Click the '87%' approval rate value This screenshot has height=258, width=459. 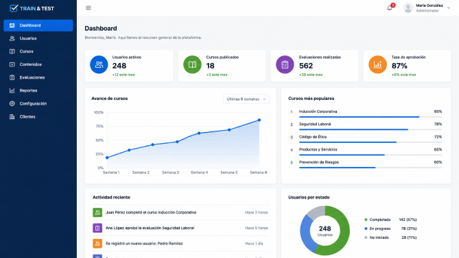point(399,66)
